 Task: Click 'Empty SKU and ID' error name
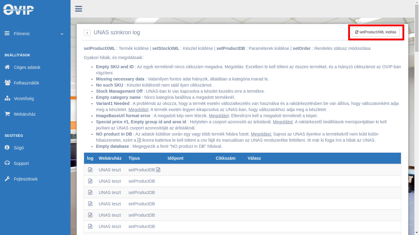tap(115, 67)
